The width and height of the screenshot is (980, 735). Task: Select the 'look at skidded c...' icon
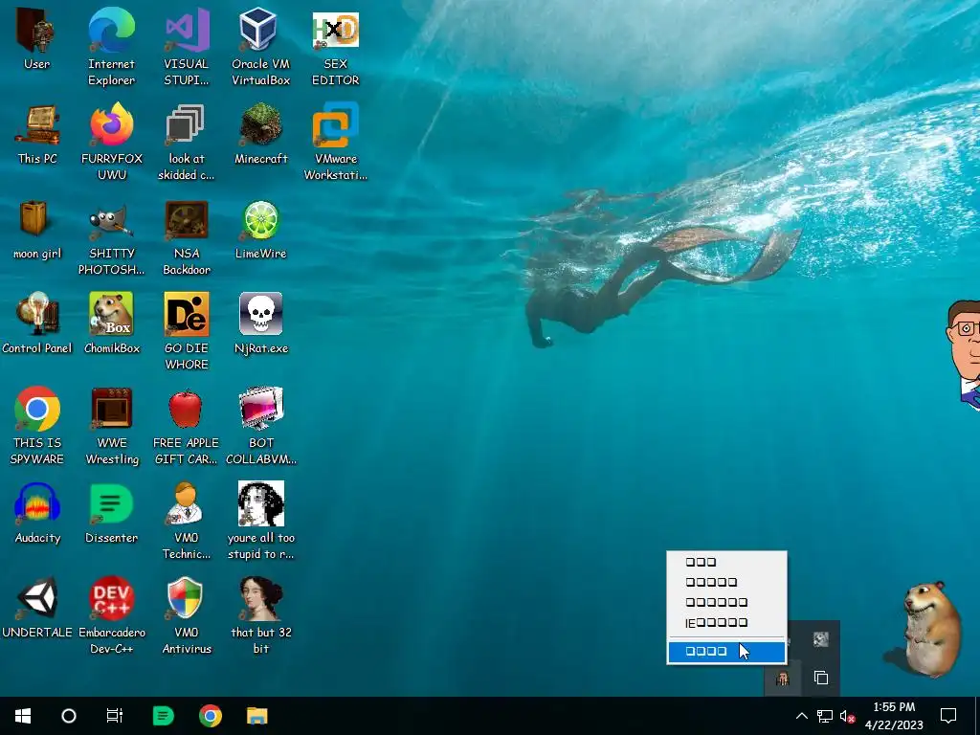186,142
